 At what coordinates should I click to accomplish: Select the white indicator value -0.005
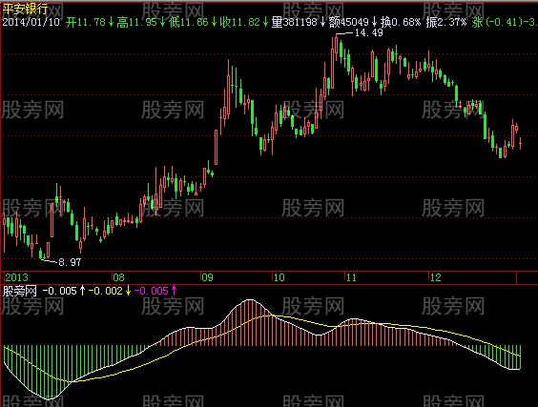point(59,291)
